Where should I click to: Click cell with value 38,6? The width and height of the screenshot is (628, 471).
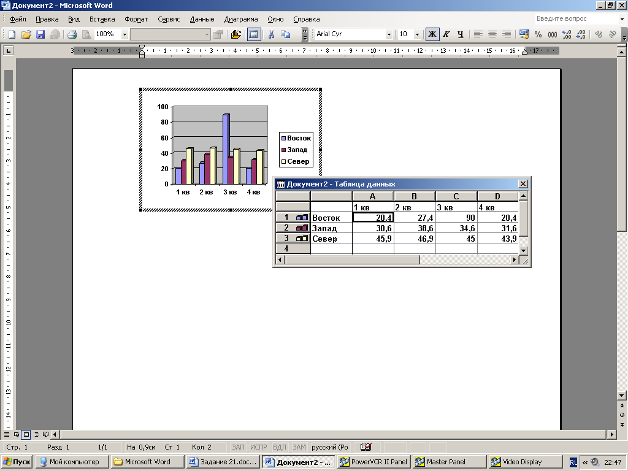pyautogui.click(x=415, y=228)
